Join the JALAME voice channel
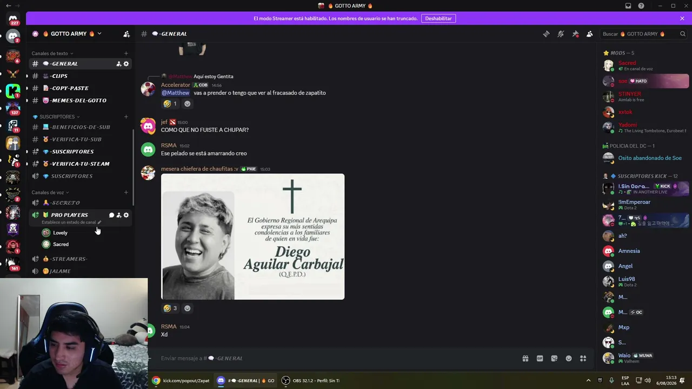692x389 pixels. click(x=81, y=271)
